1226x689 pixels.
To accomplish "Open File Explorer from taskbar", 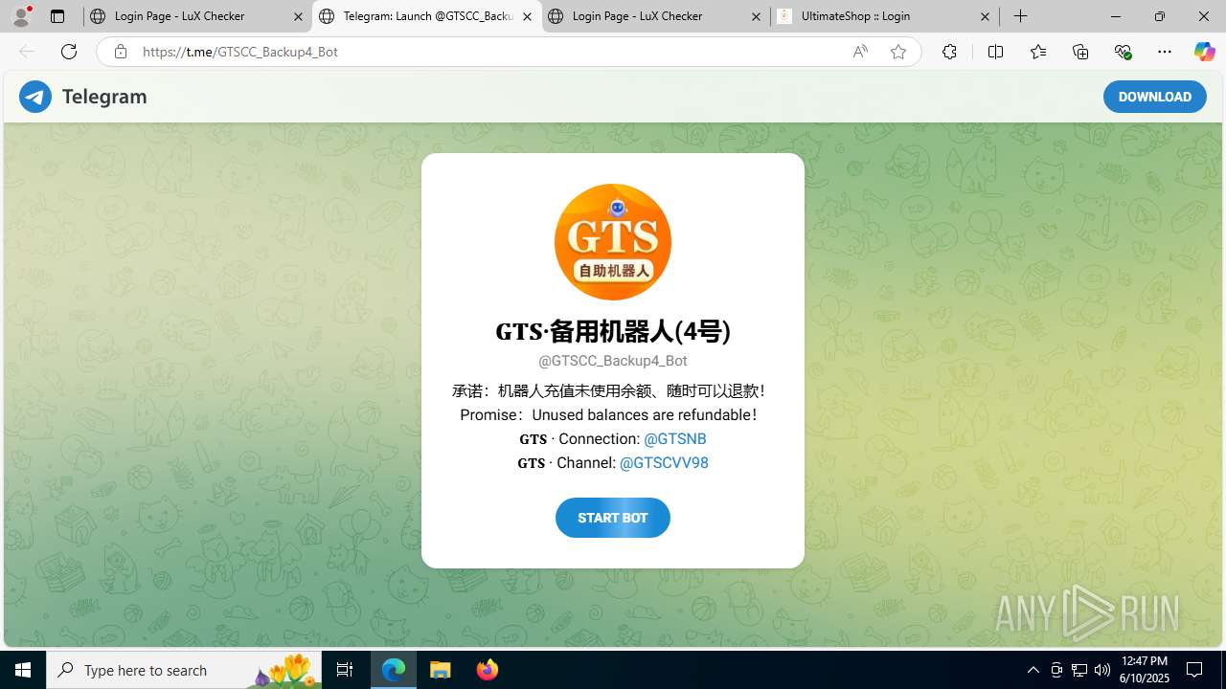I will click(441, 670).
